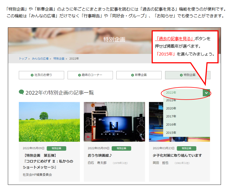Open the 新春企画 category button
The image size is (231, 190).
[x=139, y=75]
